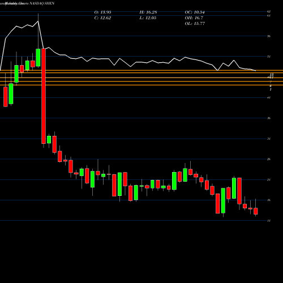Click the 56 price axis label

pyautogui.click(x=269, y=36)
